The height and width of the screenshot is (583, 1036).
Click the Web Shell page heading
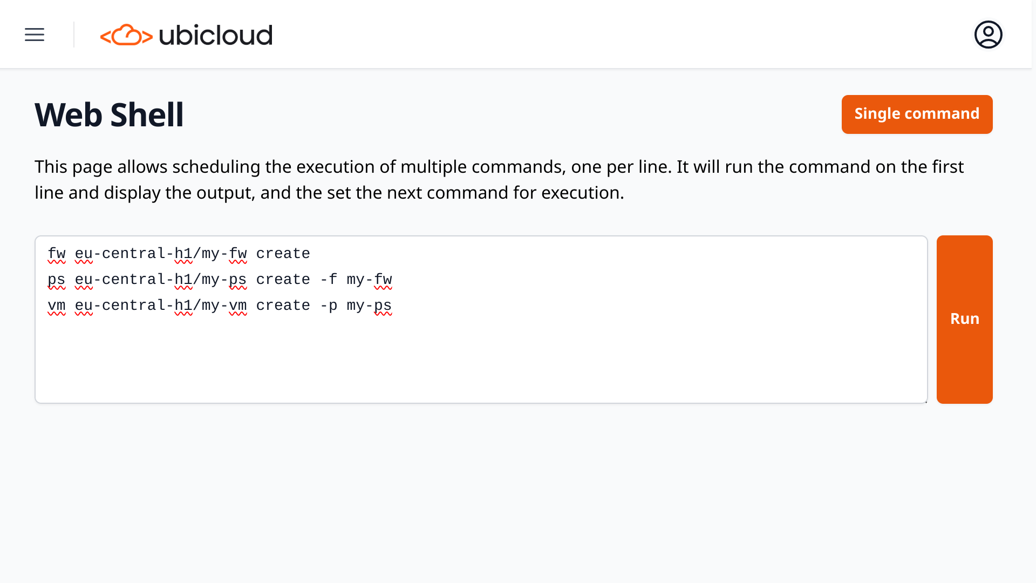[109, 114]
